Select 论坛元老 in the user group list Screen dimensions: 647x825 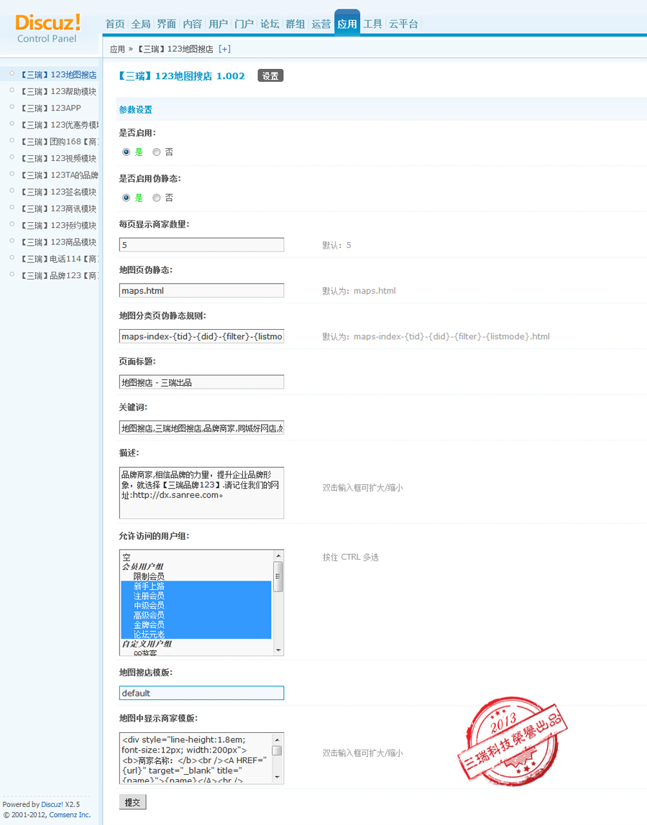pos(196,635)
